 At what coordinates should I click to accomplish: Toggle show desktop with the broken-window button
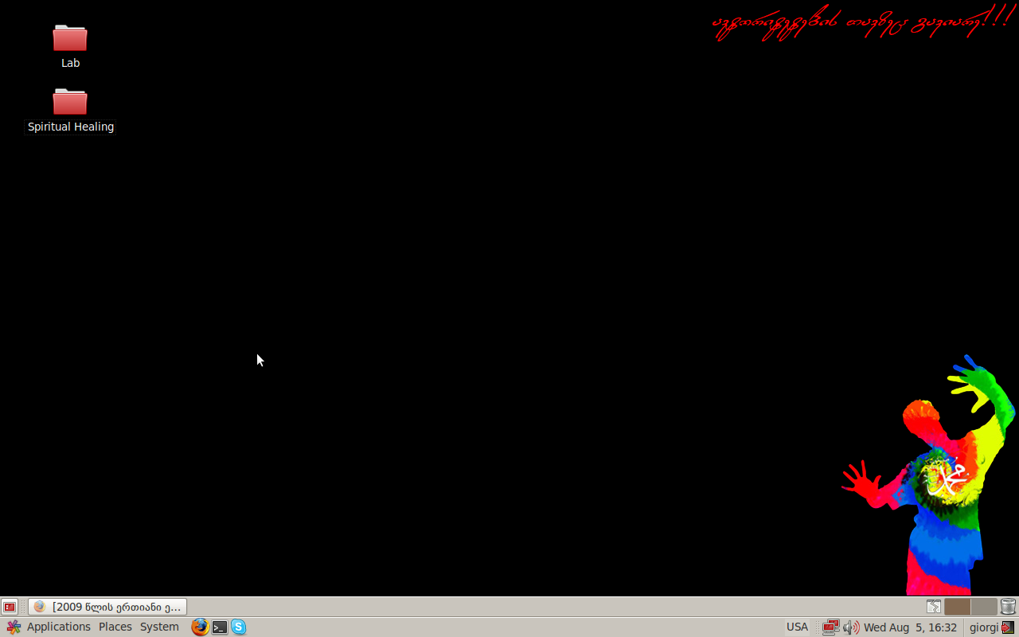pyautogui.click(x=932, y=606)
